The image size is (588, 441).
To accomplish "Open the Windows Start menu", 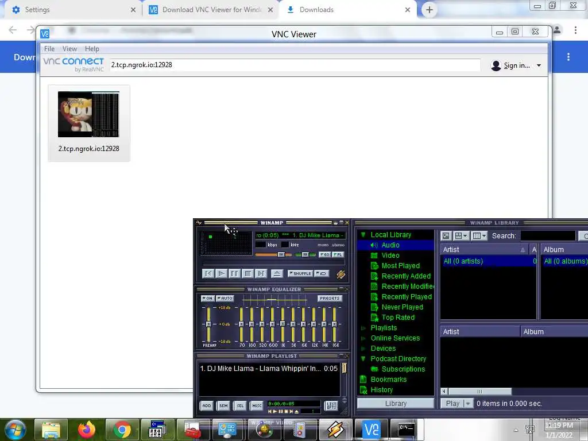I will (15, 430).
